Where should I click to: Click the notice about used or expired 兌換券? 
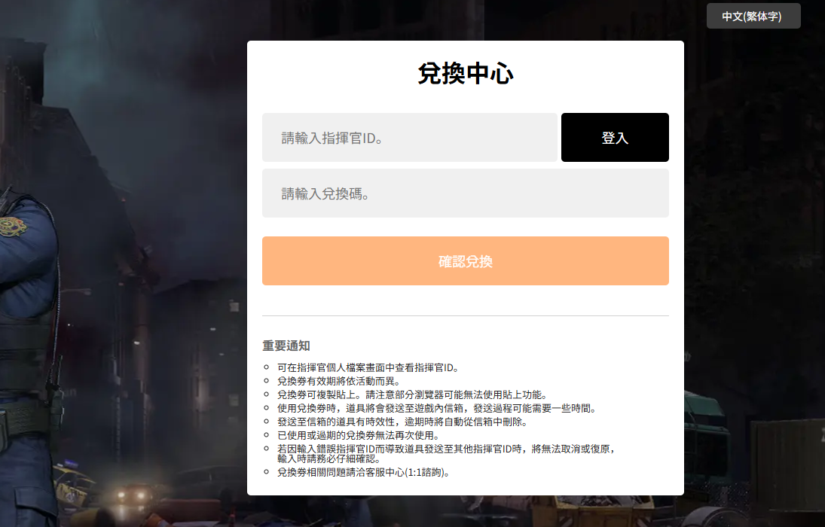pyautogui.click(x=357, y=435)
